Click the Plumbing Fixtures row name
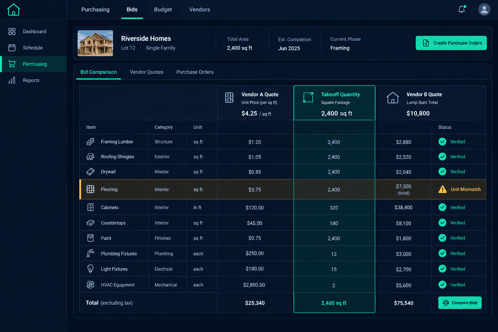 coord(119,254)
